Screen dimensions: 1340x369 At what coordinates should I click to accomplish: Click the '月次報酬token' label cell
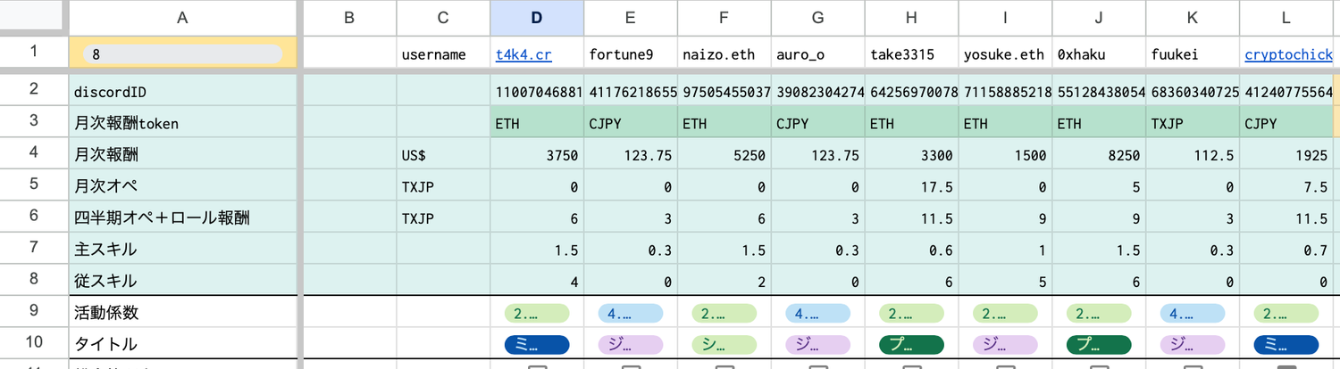click(x=182, y=123)
